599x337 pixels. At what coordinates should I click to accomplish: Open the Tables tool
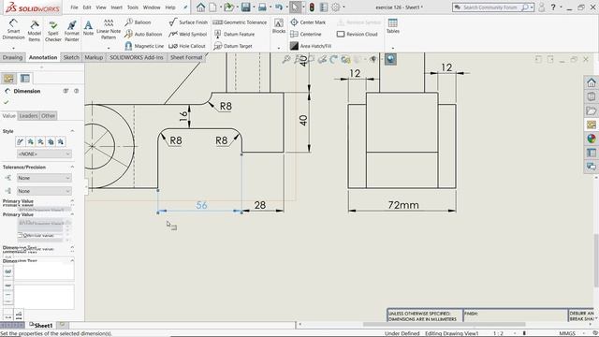(393, 26)
